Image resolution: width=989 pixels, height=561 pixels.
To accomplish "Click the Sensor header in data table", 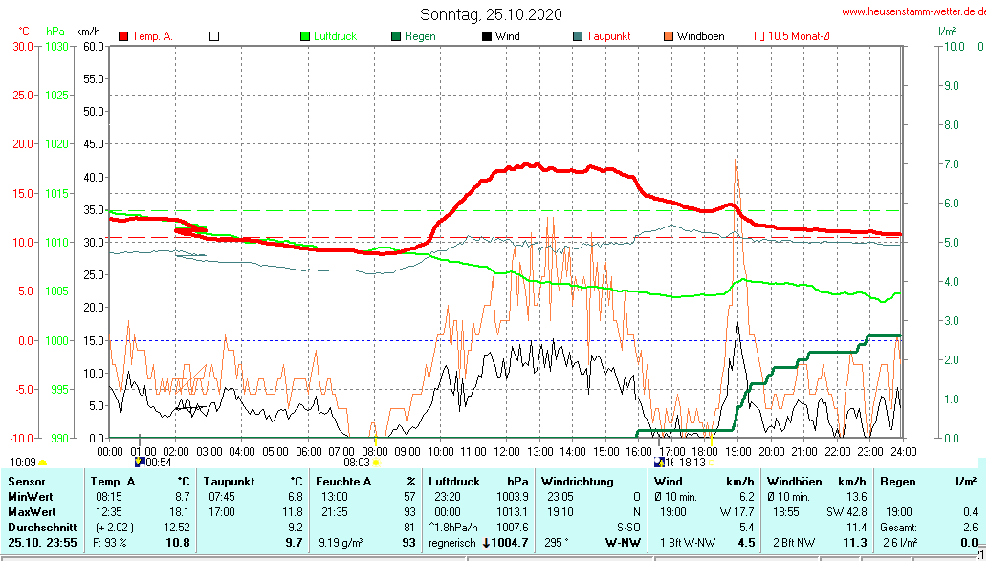I will tap(26, 482).
